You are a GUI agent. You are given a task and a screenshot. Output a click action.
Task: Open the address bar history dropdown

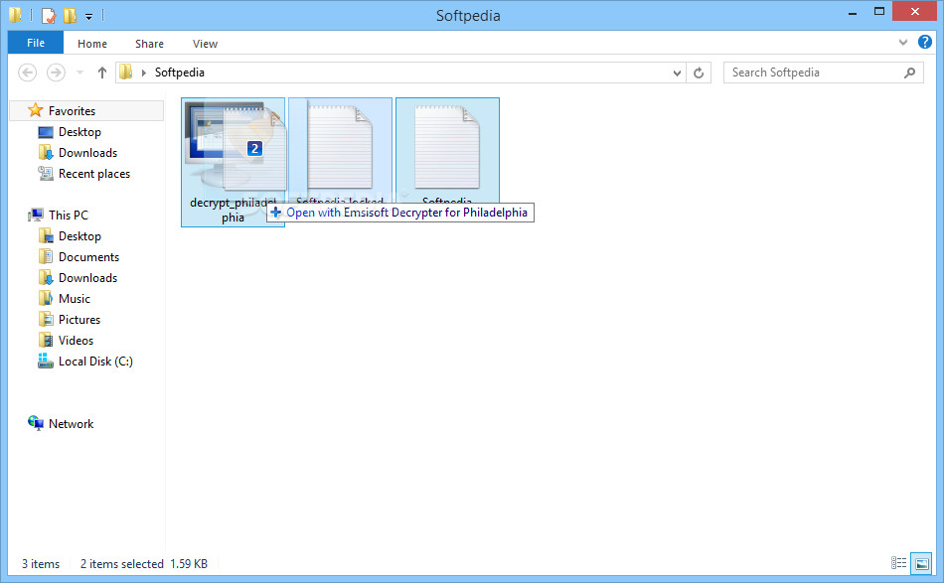pyautogui.click(x=677, y=73)
